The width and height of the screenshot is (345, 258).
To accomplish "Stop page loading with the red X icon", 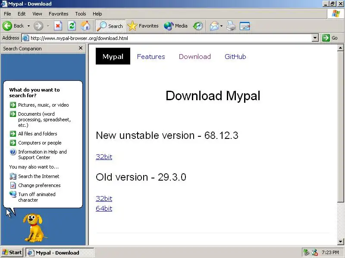I will tap(58, 26).
